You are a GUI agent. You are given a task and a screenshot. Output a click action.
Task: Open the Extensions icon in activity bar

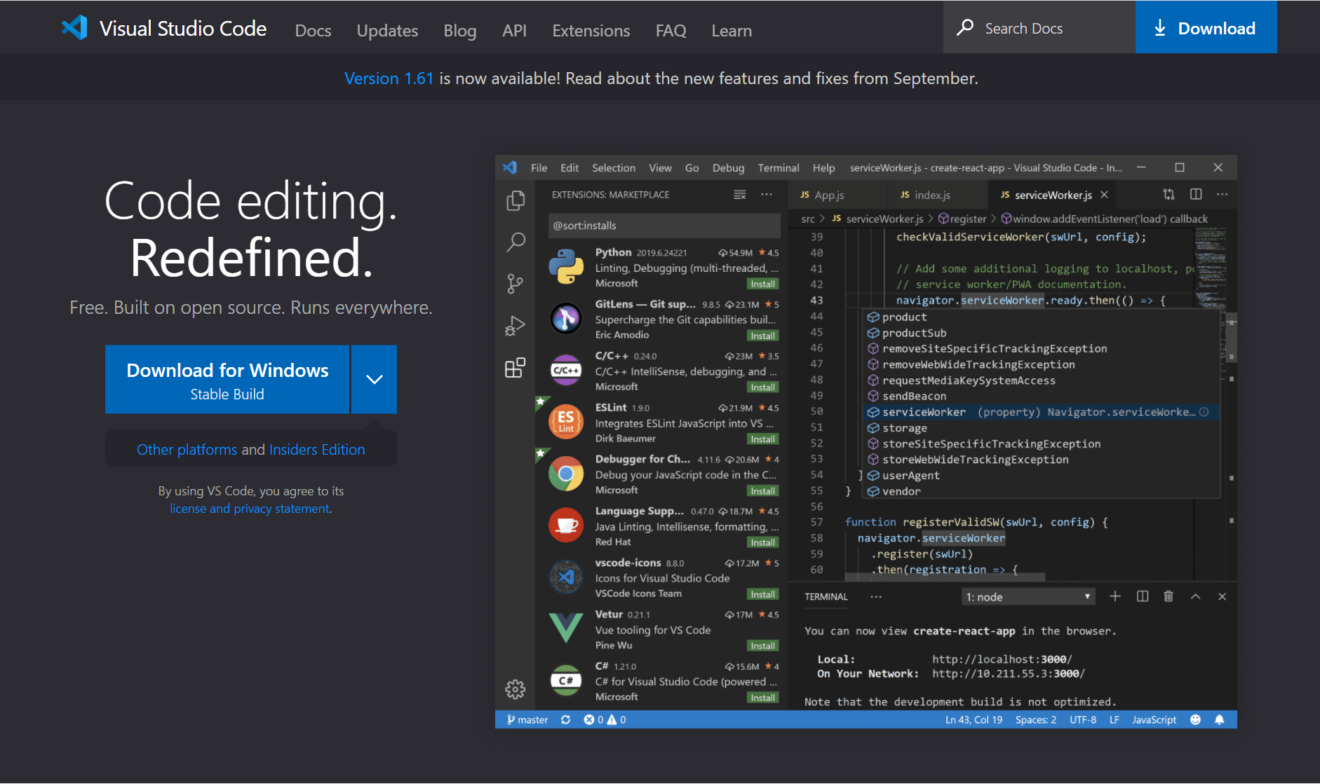(516, 367)
